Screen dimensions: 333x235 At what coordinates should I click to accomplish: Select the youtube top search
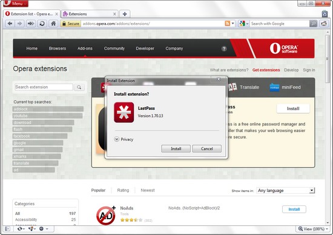[47, 116]
